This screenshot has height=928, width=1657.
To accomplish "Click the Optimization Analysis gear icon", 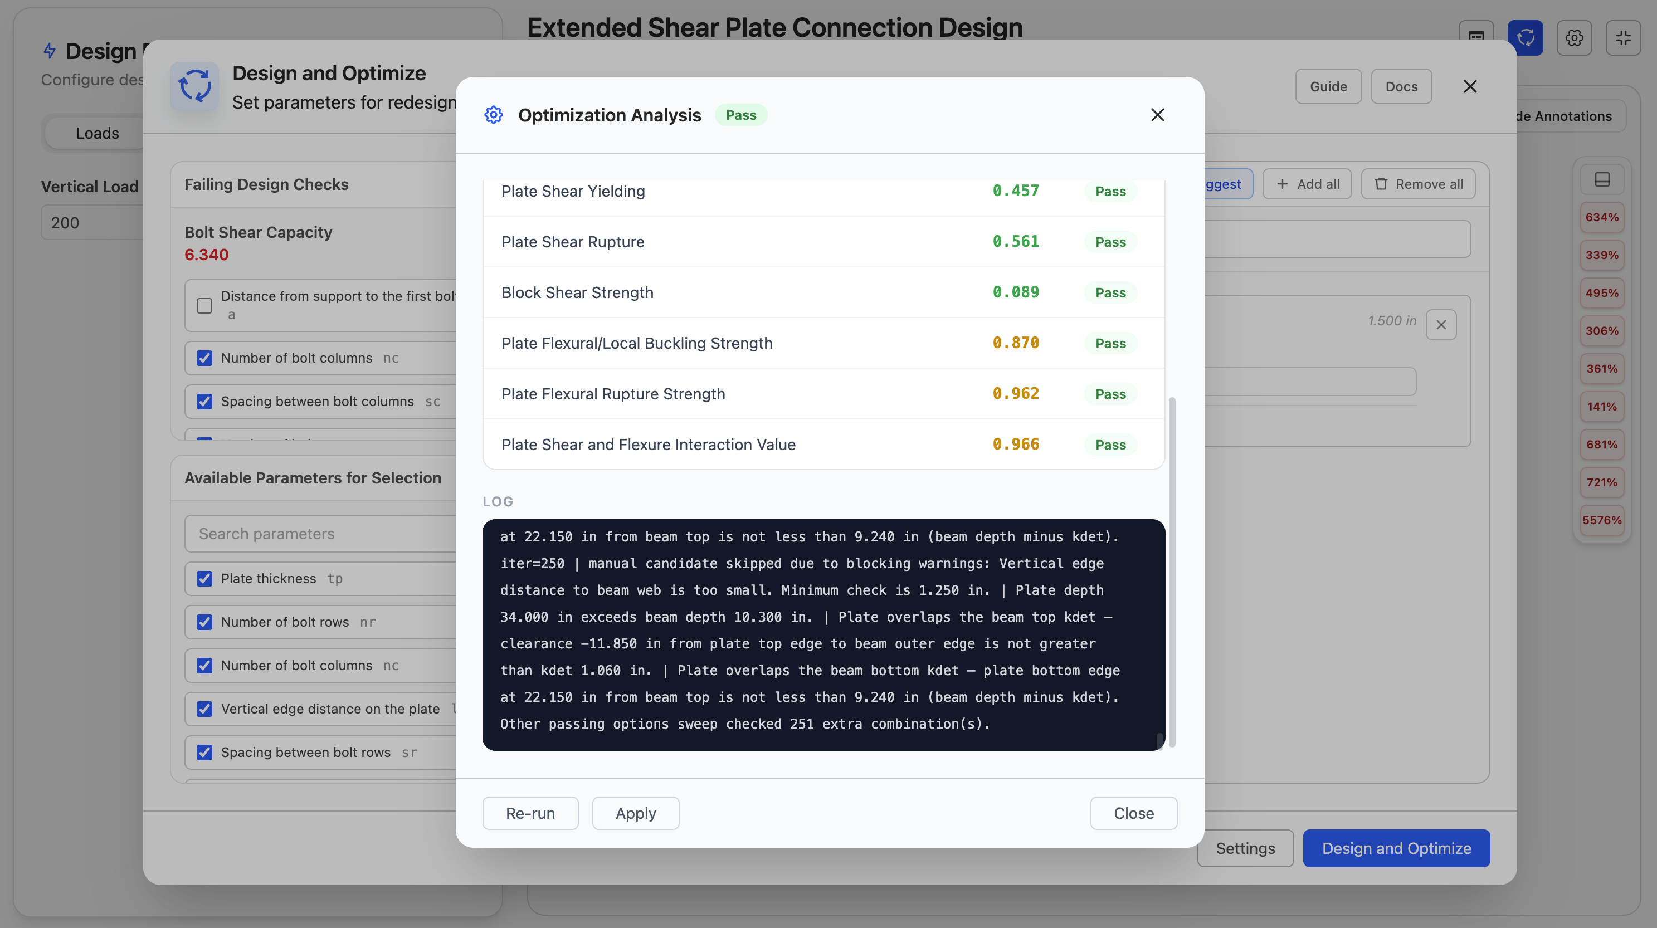I will [x=494, y=115].
